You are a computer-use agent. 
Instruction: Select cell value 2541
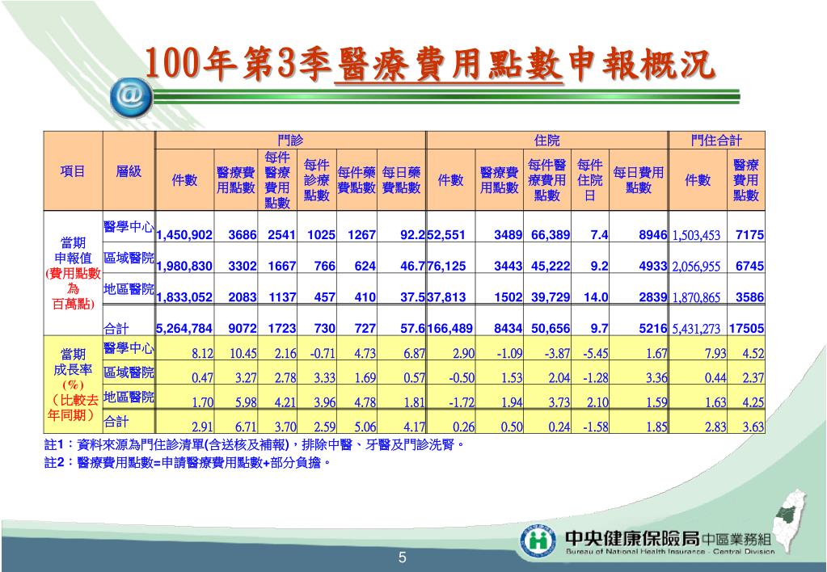(x=281, y=234)
